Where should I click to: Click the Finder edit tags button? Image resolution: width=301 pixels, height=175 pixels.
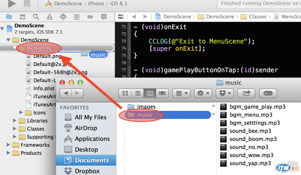(268, 93)
